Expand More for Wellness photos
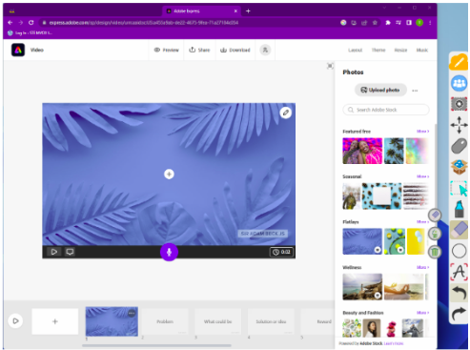The width and height of the screenshot is (470, 350). (422, 267)
